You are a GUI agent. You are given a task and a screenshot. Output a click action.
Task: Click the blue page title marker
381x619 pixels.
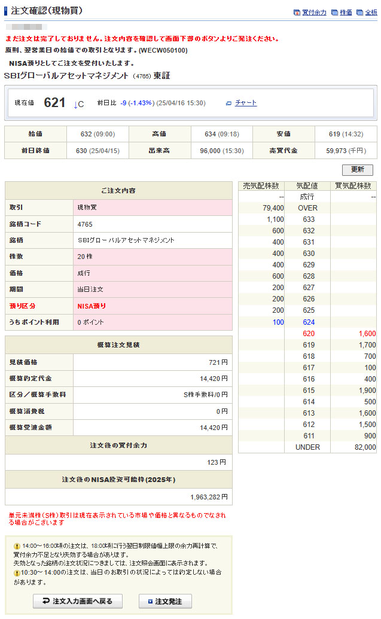coord(6,11)
